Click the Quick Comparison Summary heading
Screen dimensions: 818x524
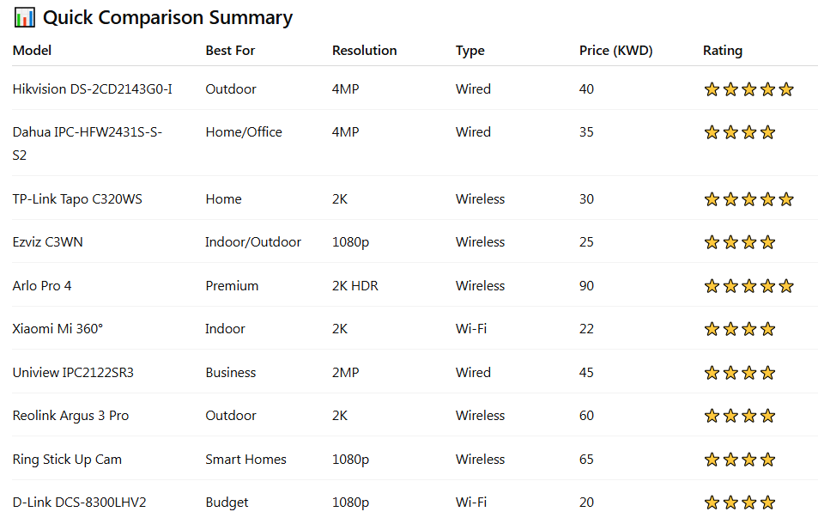click(167, 17)
